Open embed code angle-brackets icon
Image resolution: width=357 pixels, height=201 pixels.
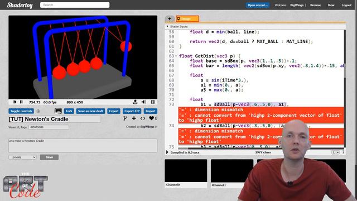[x=143, y=118]
